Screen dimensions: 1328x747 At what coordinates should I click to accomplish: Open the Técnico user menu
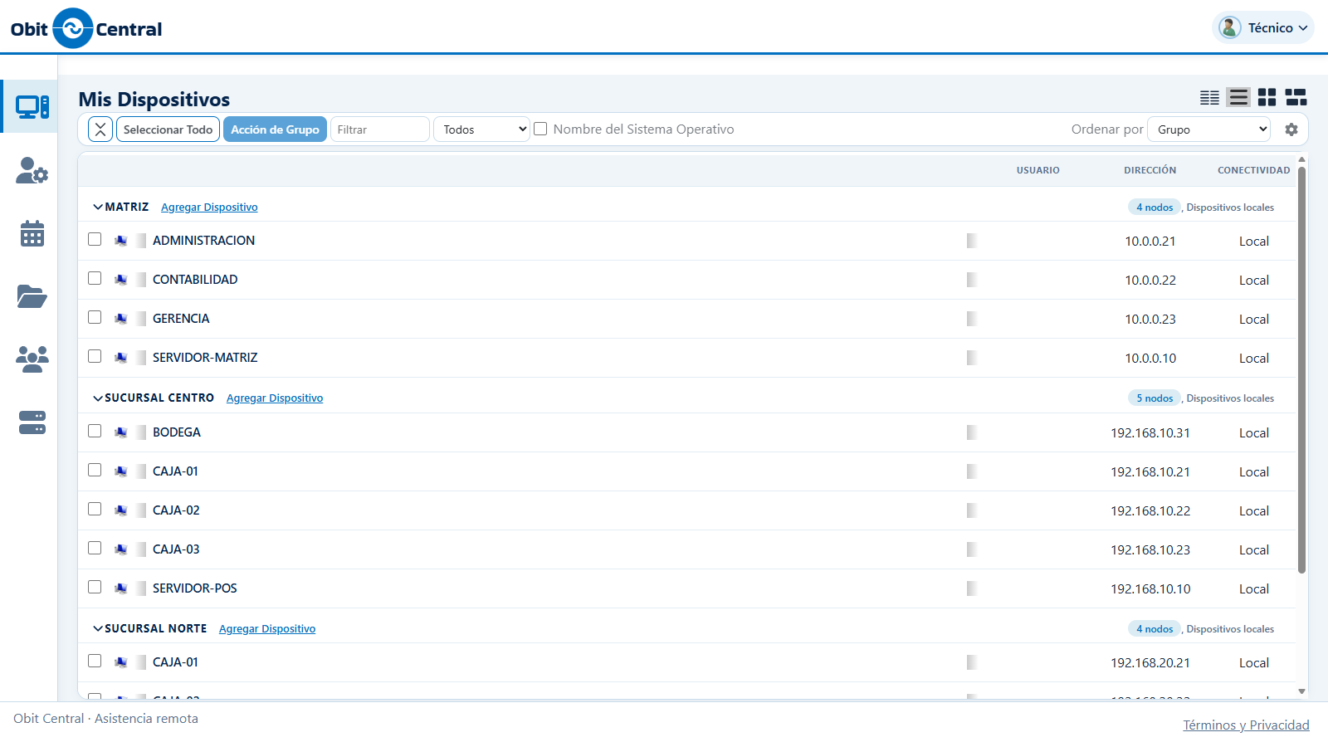point(1263,27)
